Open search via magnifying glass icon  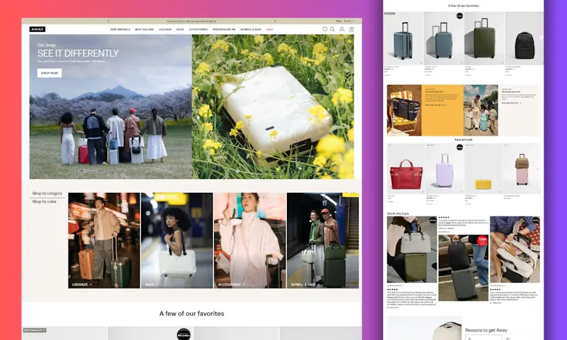click(x=332, y=30)
